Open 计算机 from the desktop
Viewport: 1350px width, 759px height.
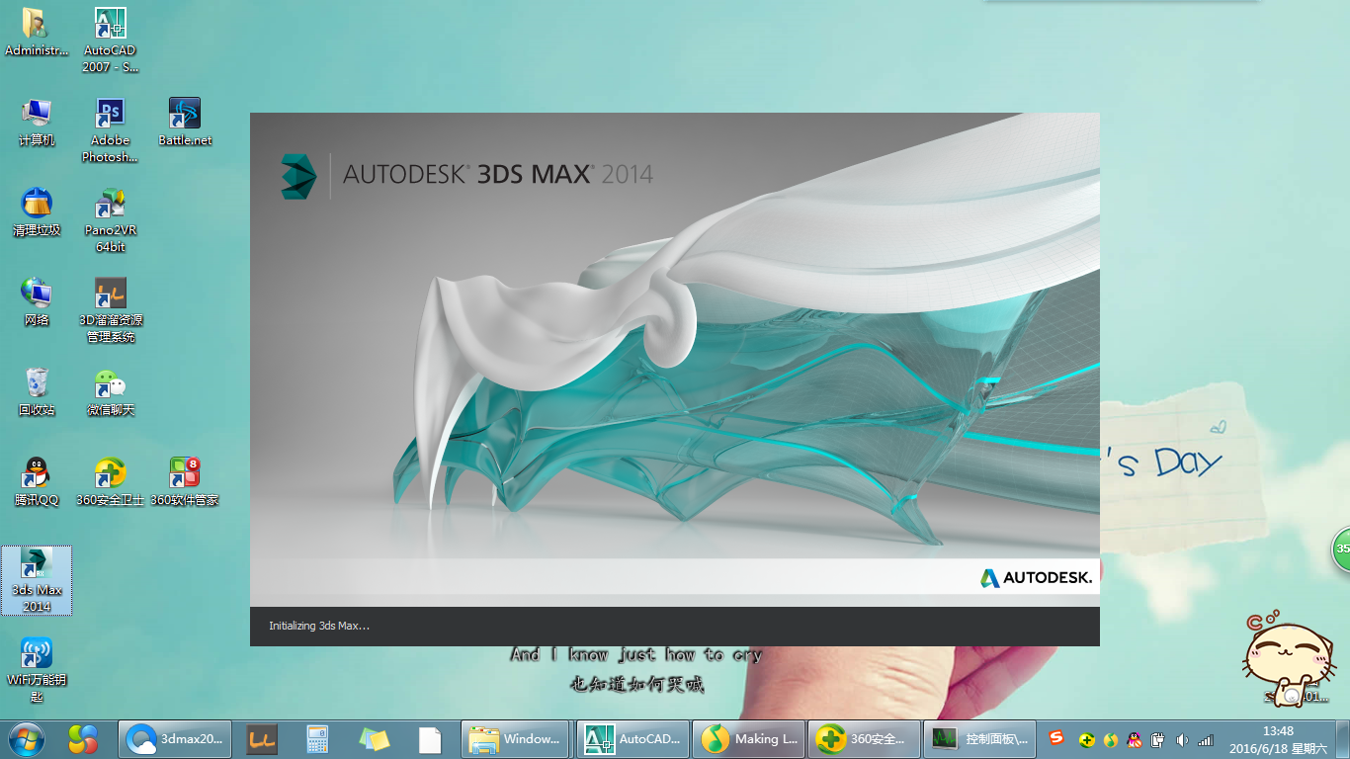pyautogui.click(x=37, y=112)
